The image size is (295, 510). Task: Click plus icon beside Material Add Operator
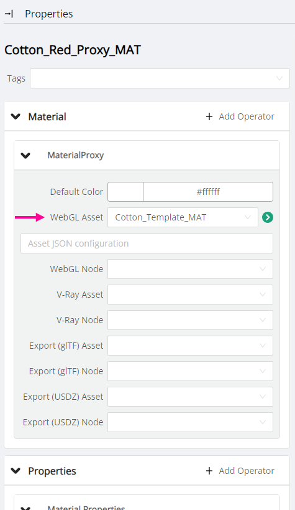209,116
